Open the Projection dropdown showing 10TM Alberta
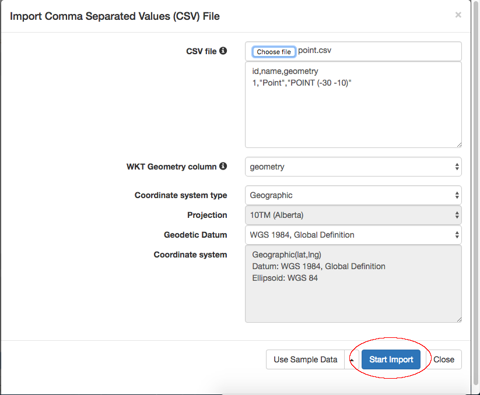This screenshot has width=480, height=395. click(350, 215)
